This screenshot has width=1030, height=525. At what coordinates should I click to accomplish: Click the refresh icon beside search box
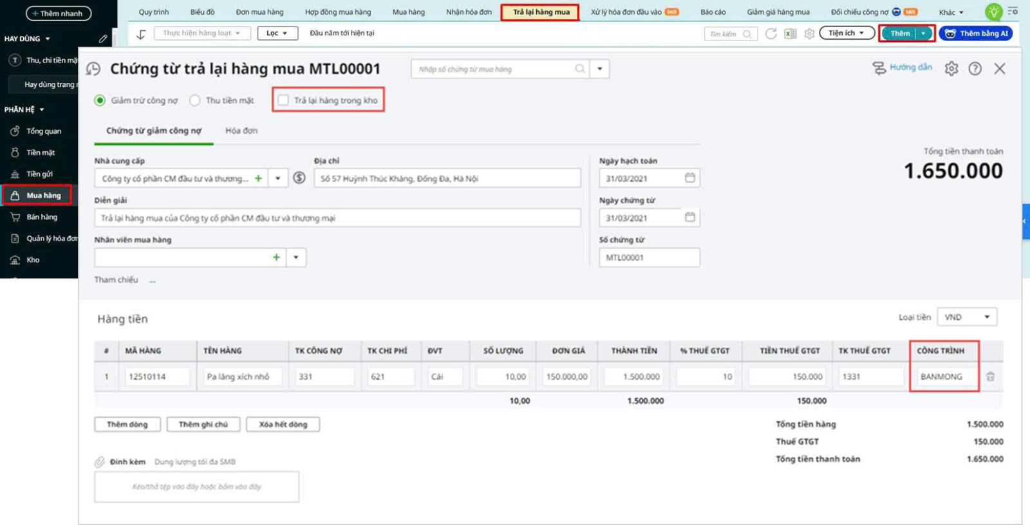pyautogui.click(x=771, y=33)
